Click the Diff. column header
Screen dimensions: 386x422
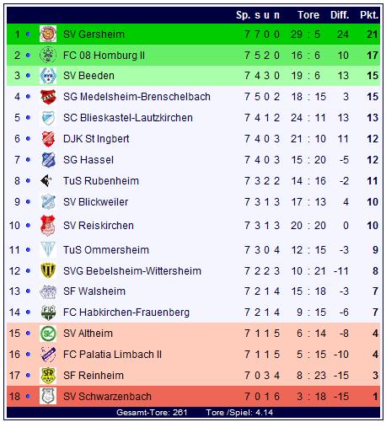[340, 15]
